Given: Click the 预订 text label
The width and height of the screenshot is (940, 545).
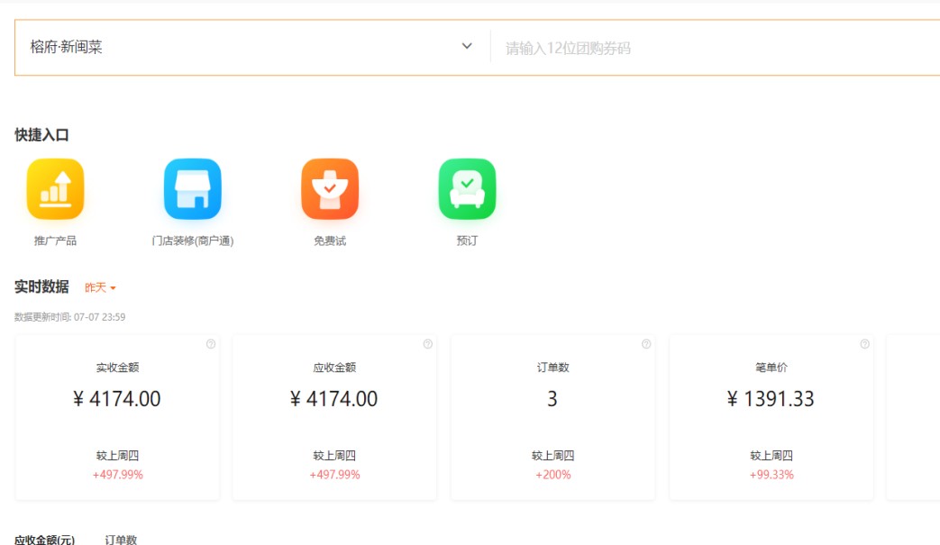Looking at the screenshot, I should (467, 241).
